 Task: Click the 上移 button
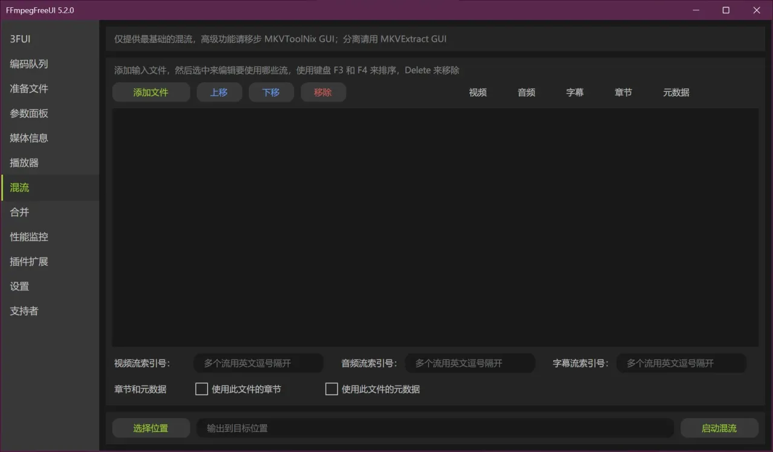pos(219,92)
